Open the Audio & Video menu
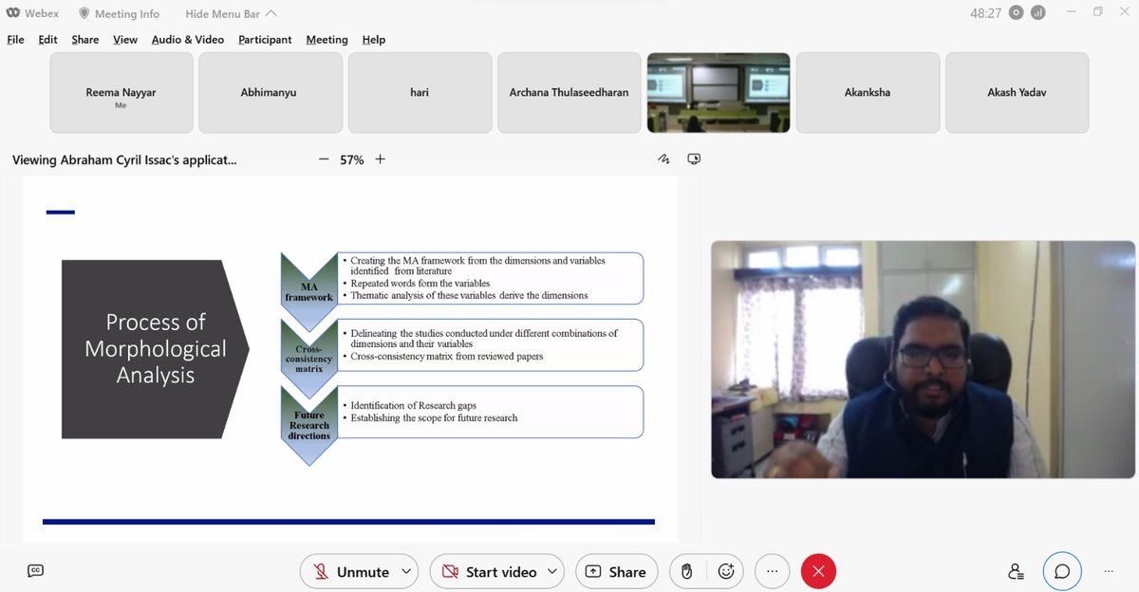The height and width of the screenshot is (592, 1139). tap(188, 40)
